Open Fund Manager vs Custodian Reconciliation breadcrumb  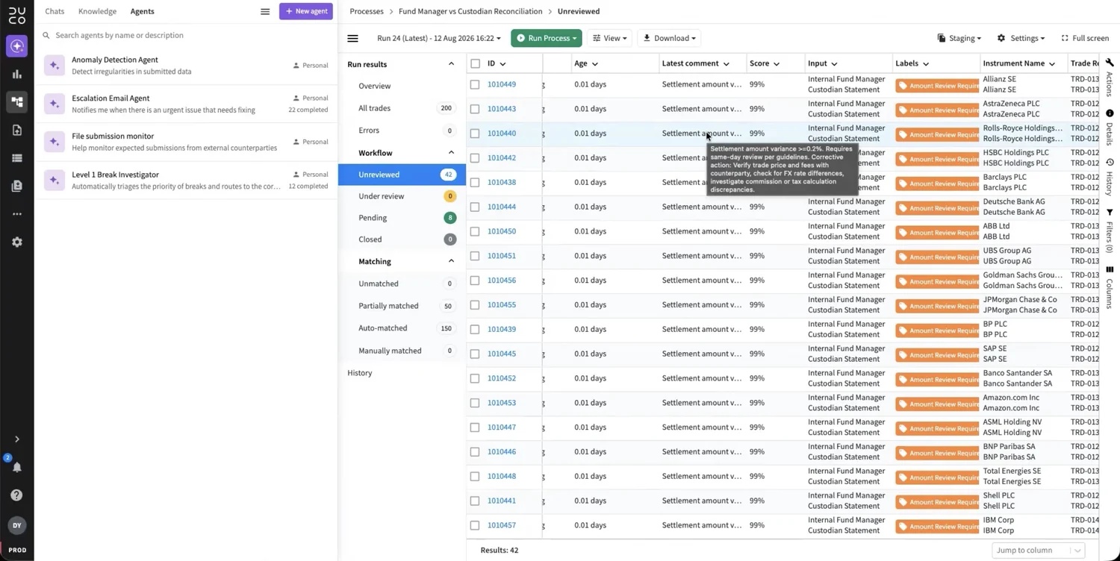pos(470,12)
